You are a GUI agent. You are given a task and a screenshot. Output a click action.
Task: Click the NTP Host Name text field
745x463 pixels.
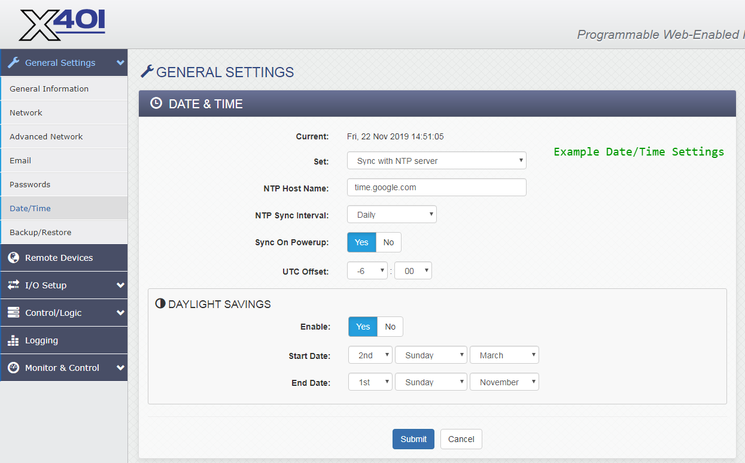click(436, 187)
